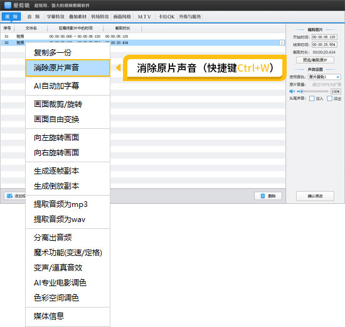
Task: Click the 开始时间 start time field
Action: click(x=324, y=37)
